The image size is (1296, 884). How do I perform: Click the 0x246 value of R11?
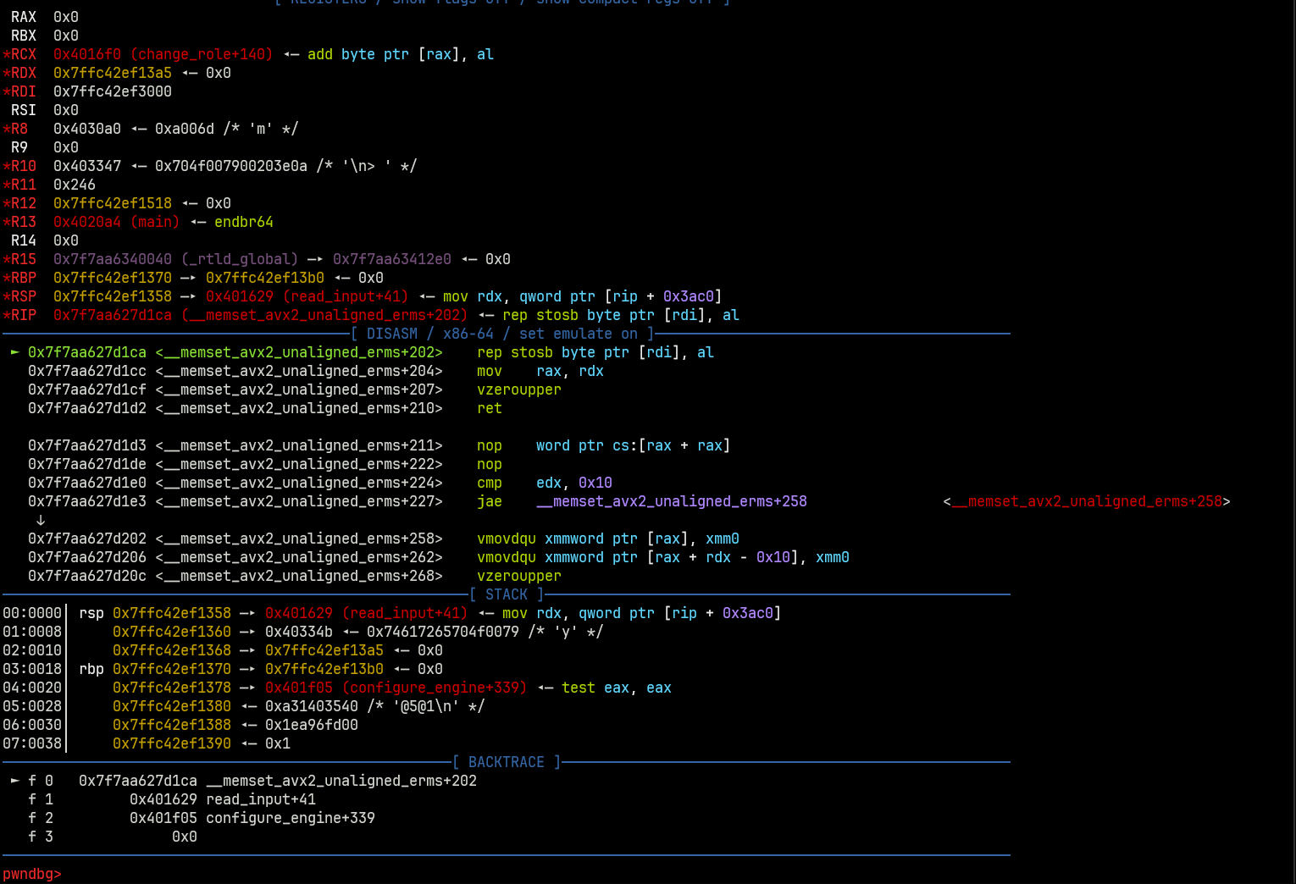pyautogui.click(x=75, y=185)
